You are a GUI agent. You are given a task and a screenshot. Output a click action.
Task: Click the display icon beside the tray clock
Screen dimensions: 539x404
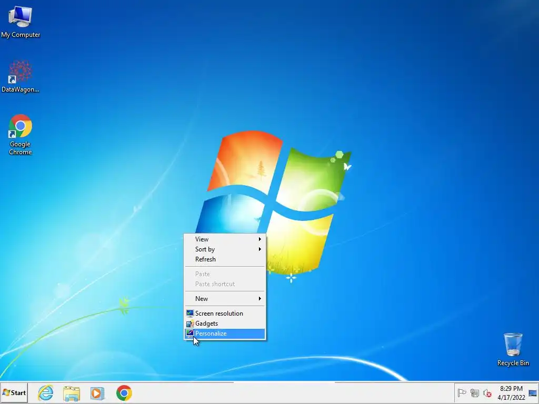533,393
